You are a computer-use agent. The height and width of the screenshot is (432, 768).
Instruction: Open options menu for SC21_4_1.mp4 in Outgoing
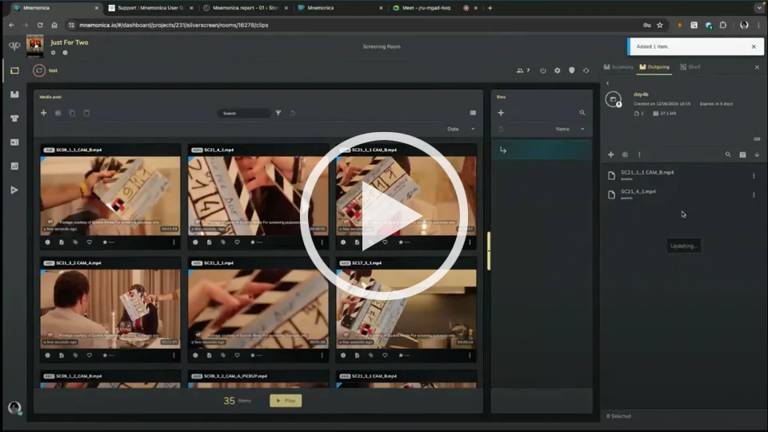pos(754,195)
